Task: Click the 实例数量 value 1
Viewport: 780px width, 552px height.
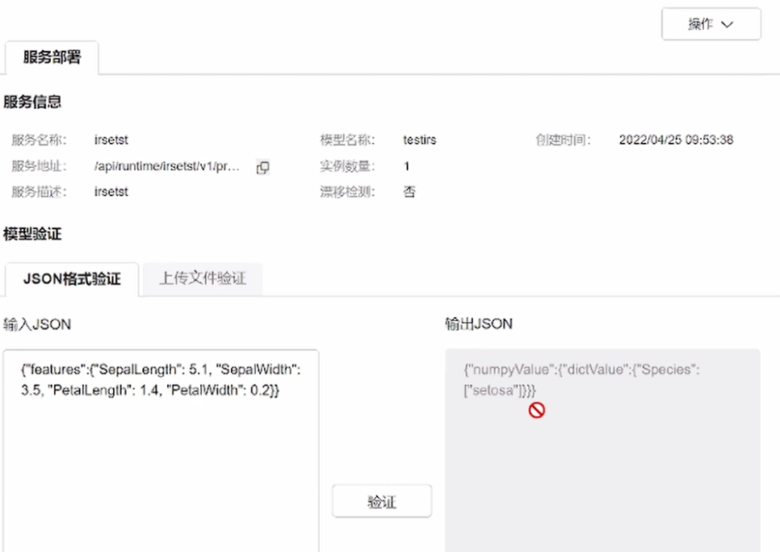Action: (407, 166)
